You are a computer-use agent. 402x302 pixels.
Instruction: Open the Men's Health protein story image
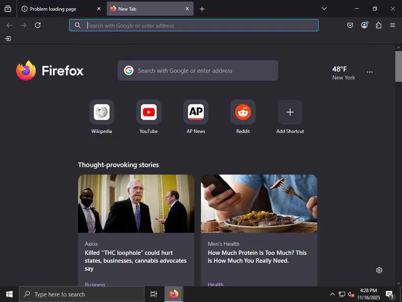pos(259,204)
